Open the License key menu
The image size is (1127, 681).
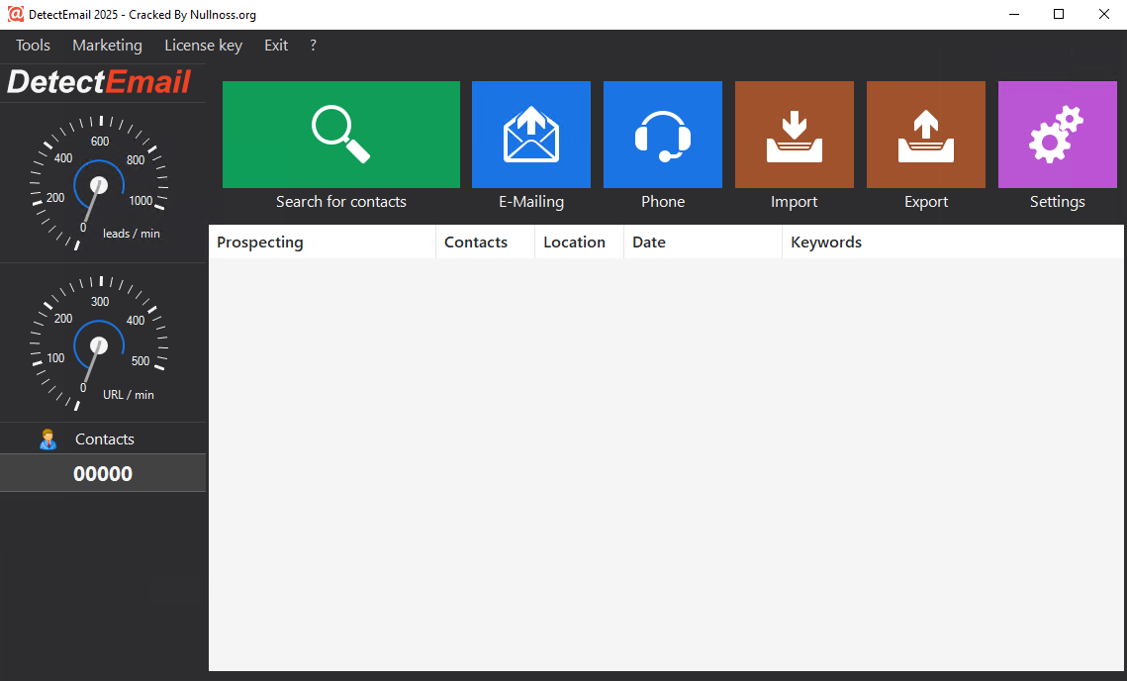pos(204,46)
